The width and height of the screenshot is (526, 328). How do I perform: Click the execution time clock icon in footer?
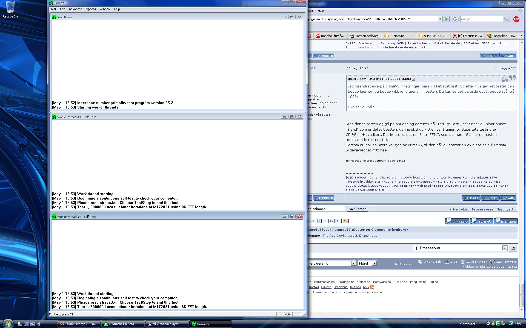click(420, 262)
